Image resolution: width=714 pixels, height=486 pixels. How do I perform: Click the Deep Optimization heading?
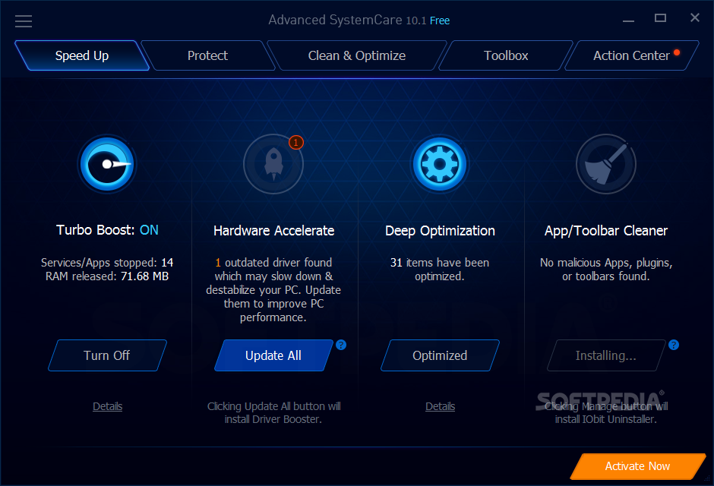pyautogui.click(x=440, y=231)
